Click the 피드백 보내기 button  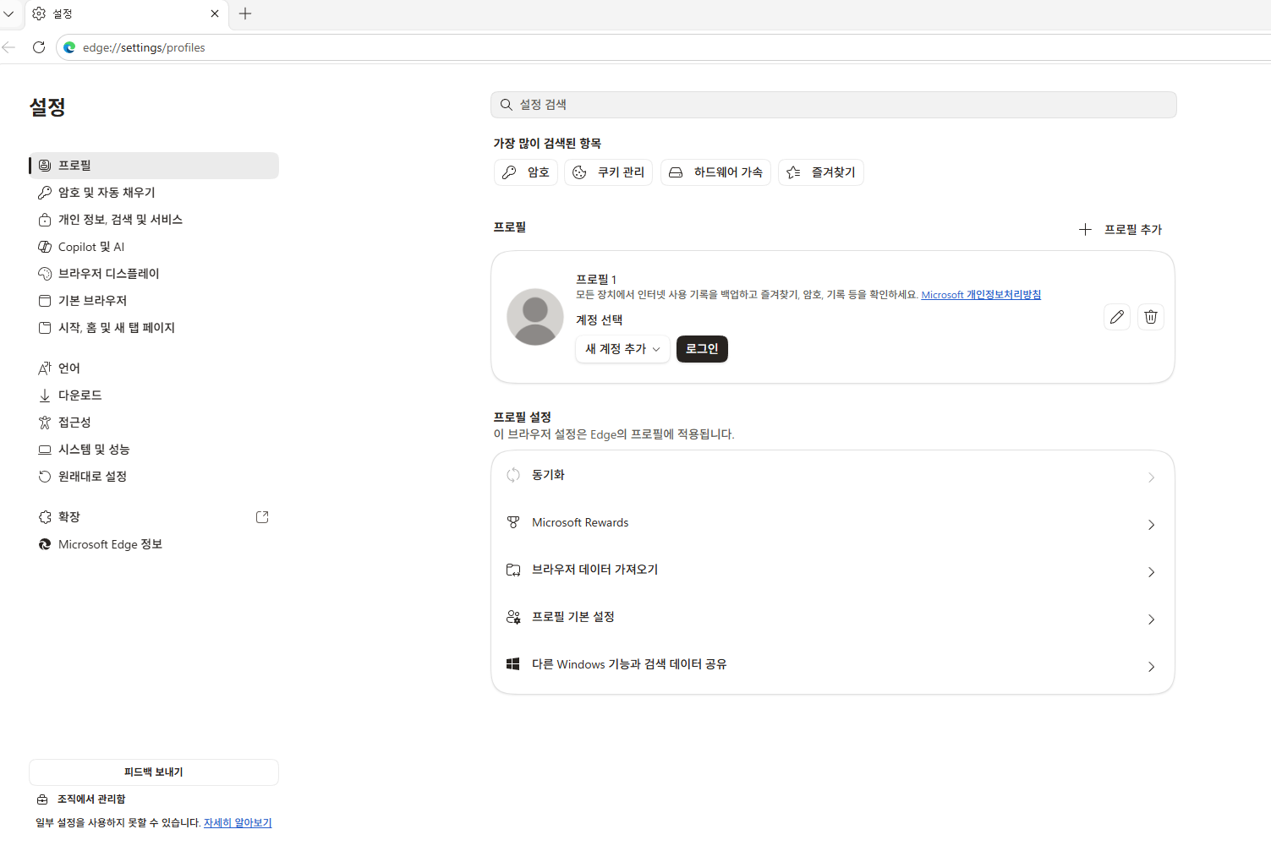(154, 772)
